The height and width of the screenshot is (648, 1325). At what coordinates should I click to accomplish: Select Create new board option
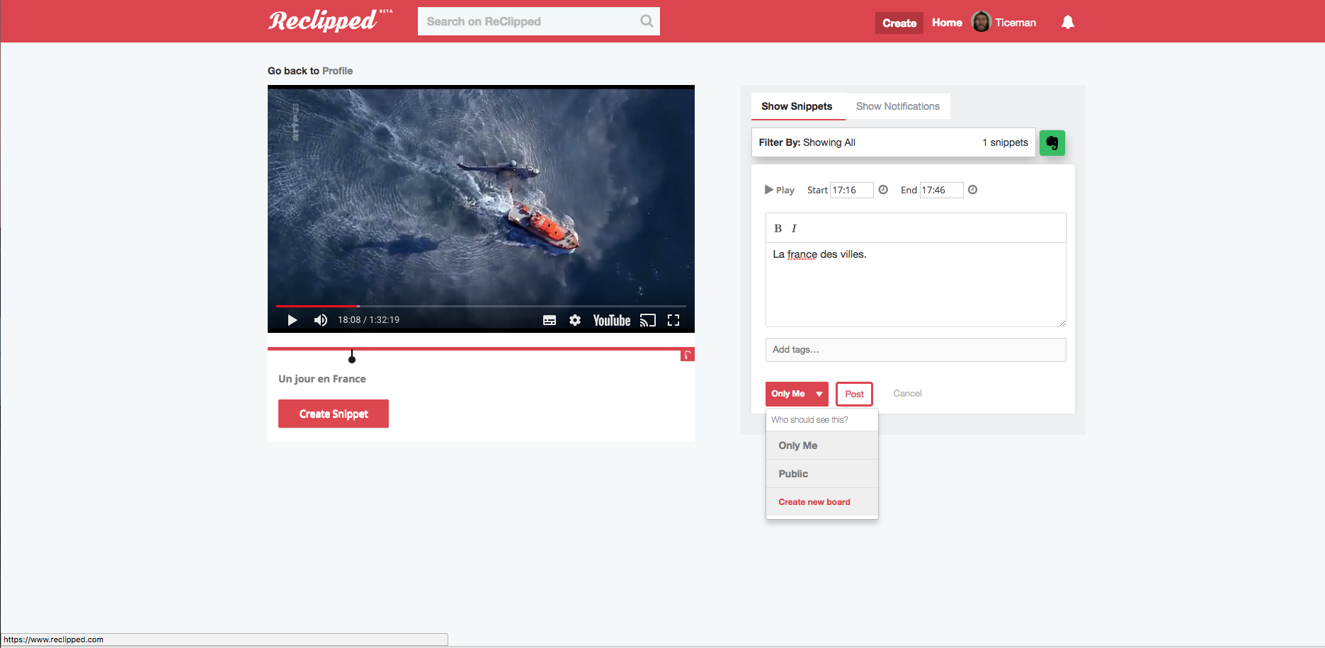[822, 502]
